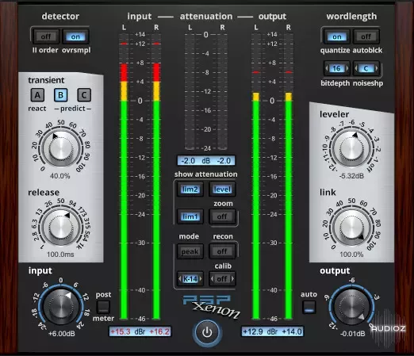Click calib right arrow
The height and width of the screenshot is (356, 414).
pos(232,279)
